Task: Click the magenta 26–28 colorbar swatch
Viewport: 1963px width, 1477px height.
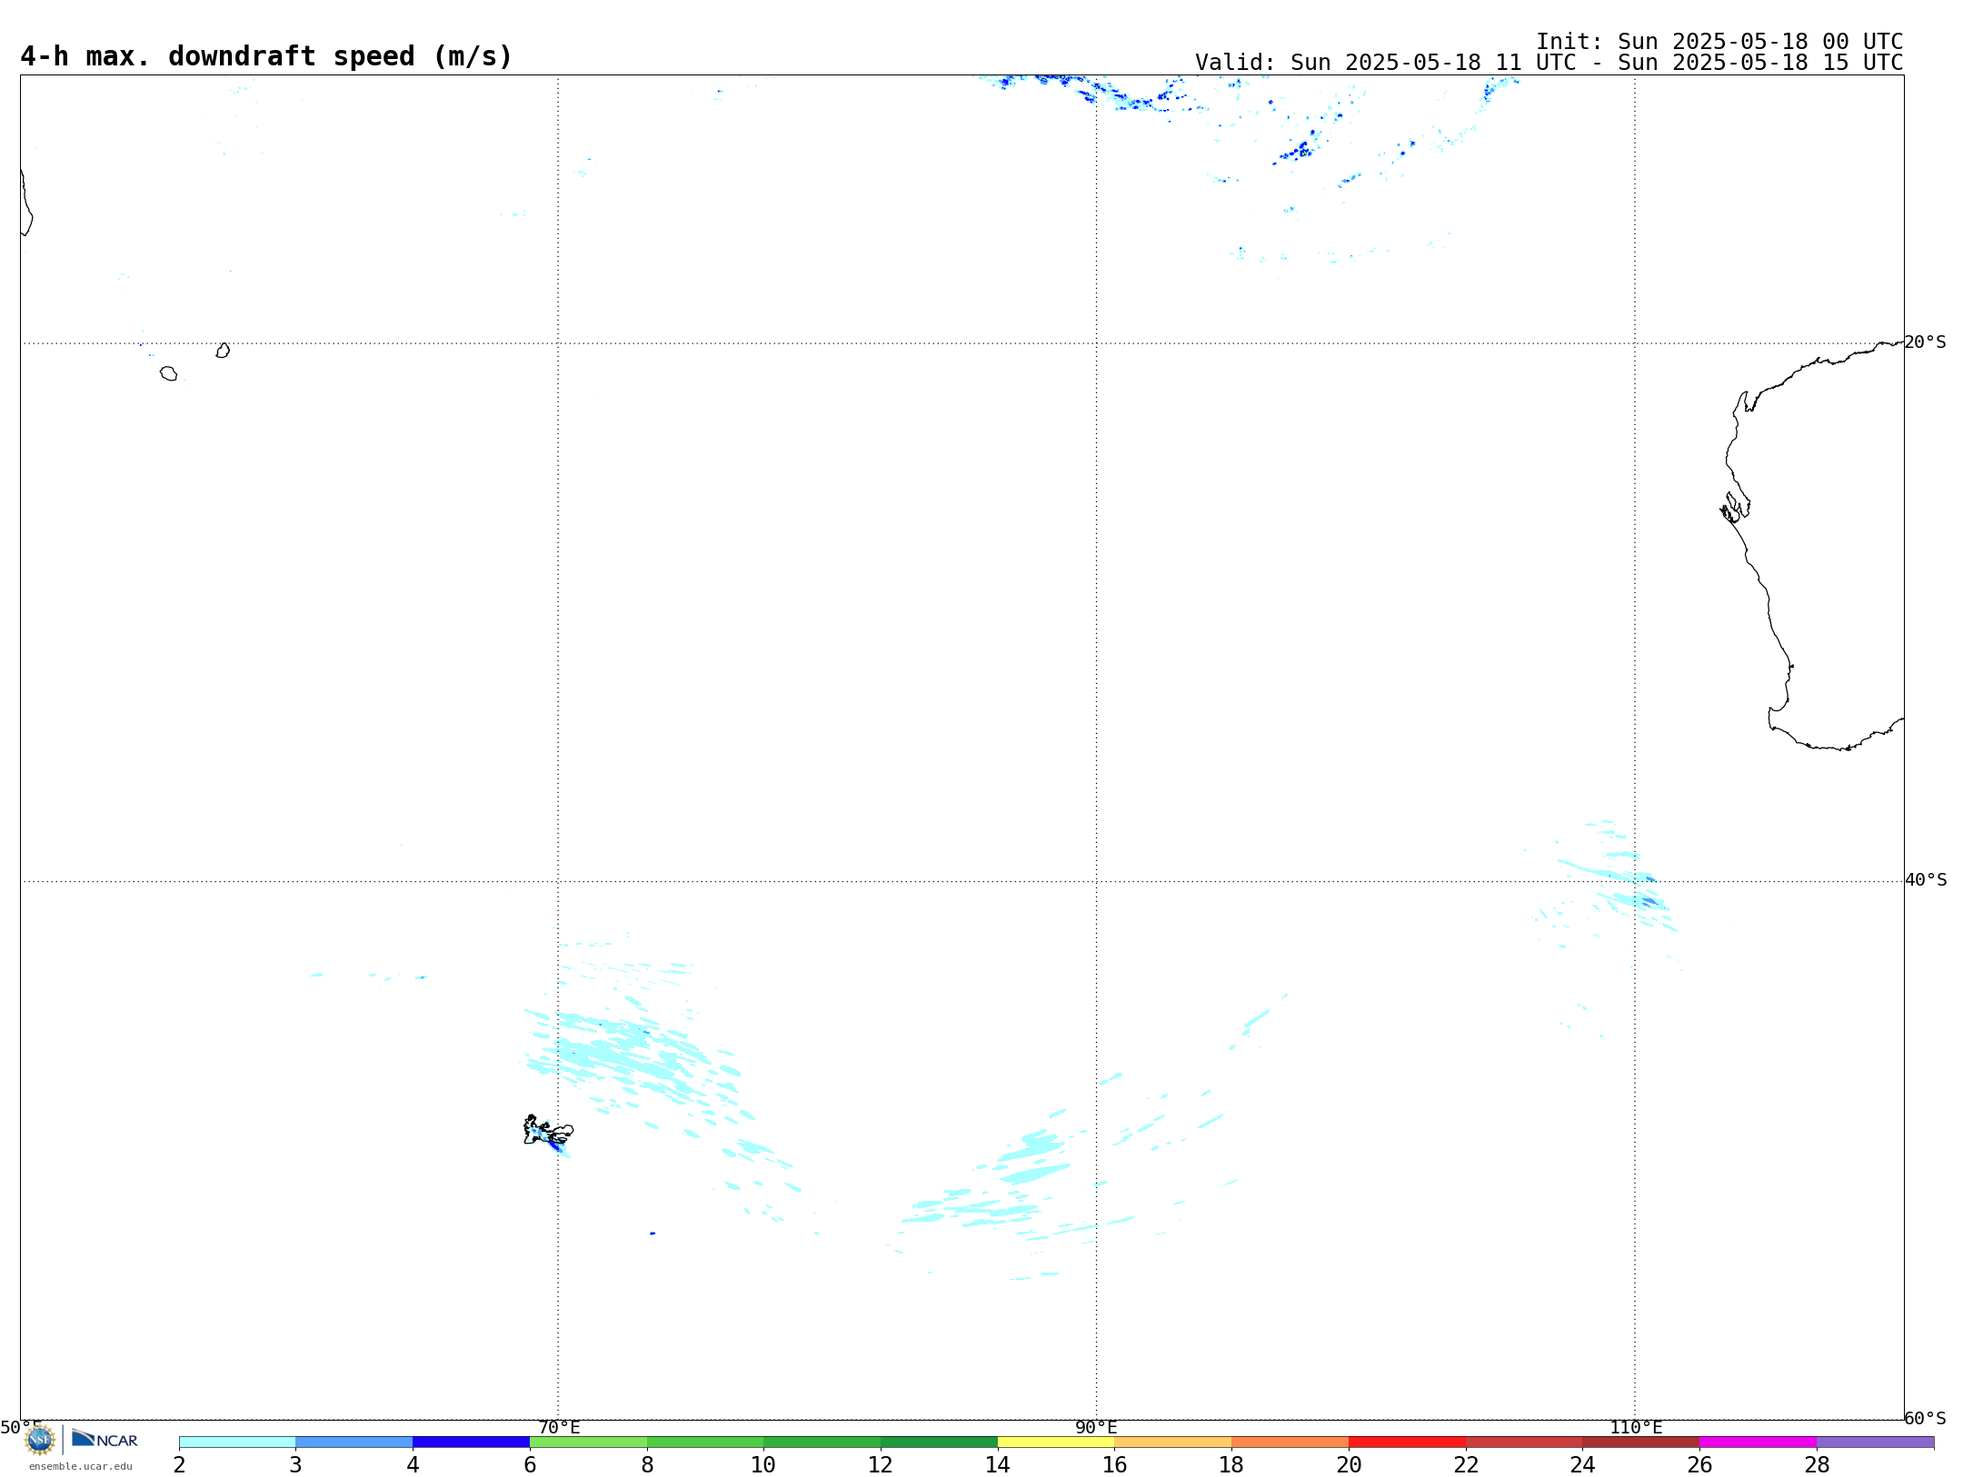Action: (x=1759, y=1442)
